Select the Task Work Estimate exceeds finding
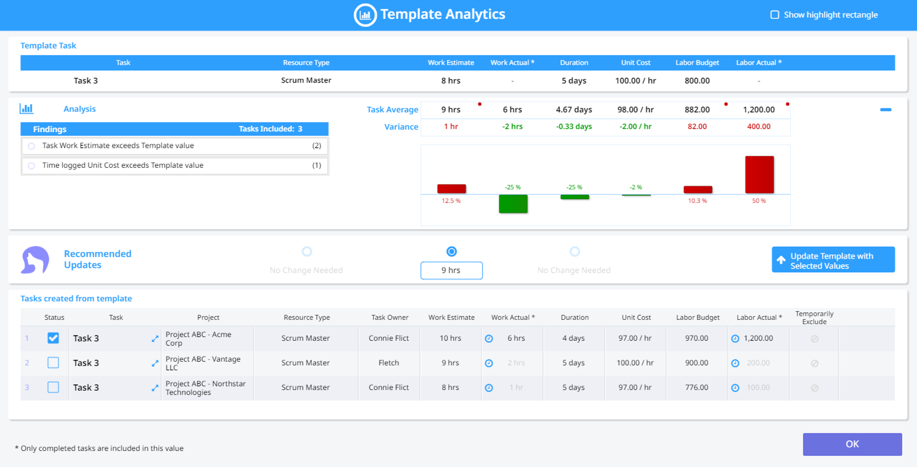Image resolution: width=917 pixels, height=467 pixels. [31, 146]
